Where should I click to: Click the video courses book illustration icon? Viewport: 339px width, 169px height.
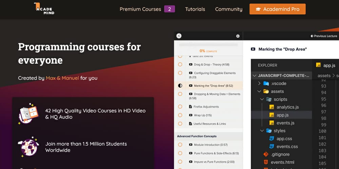(29, 114)
